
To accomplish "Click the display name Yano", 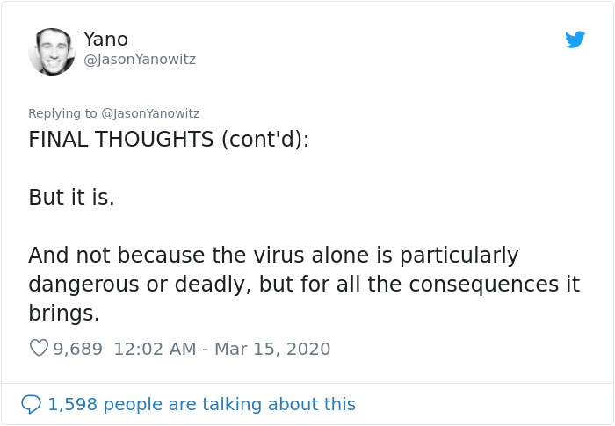I will point(105,39).
